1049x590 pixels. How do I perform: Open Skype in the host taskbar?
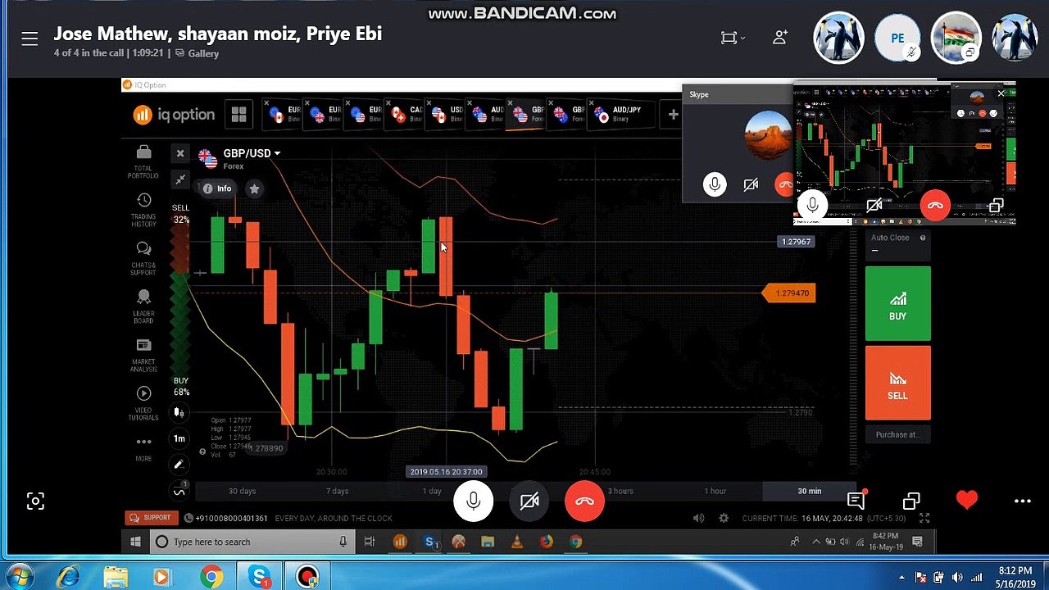pos(261,577)
